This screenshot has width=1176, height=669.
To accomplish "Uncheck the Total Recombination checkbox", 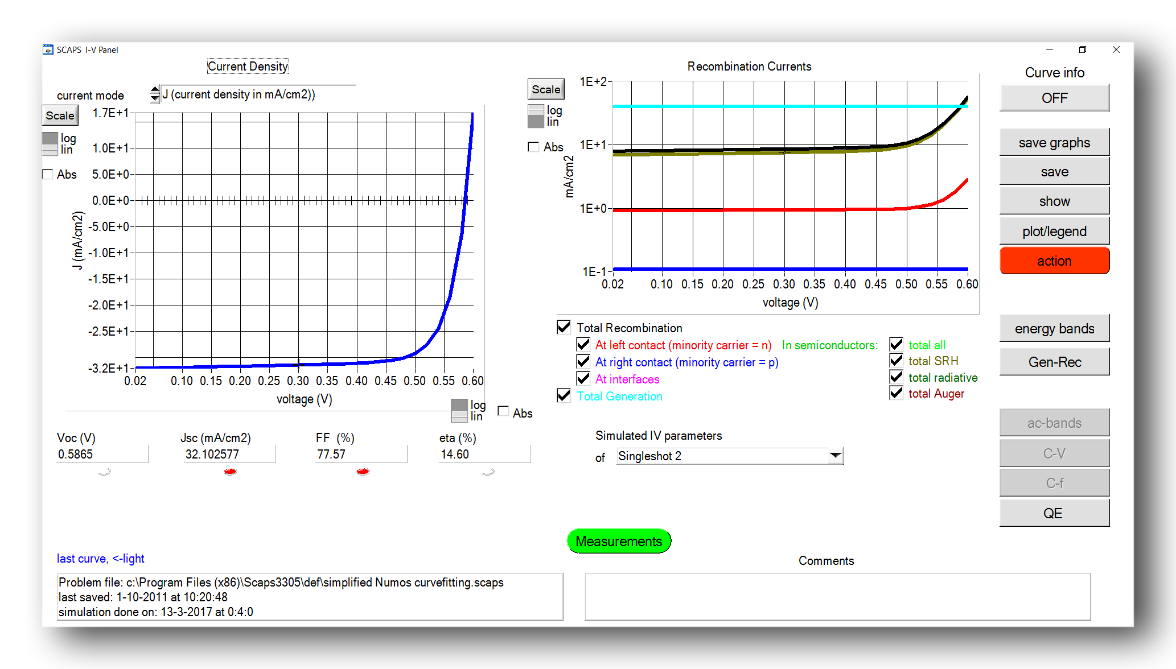I will [564, 327].
